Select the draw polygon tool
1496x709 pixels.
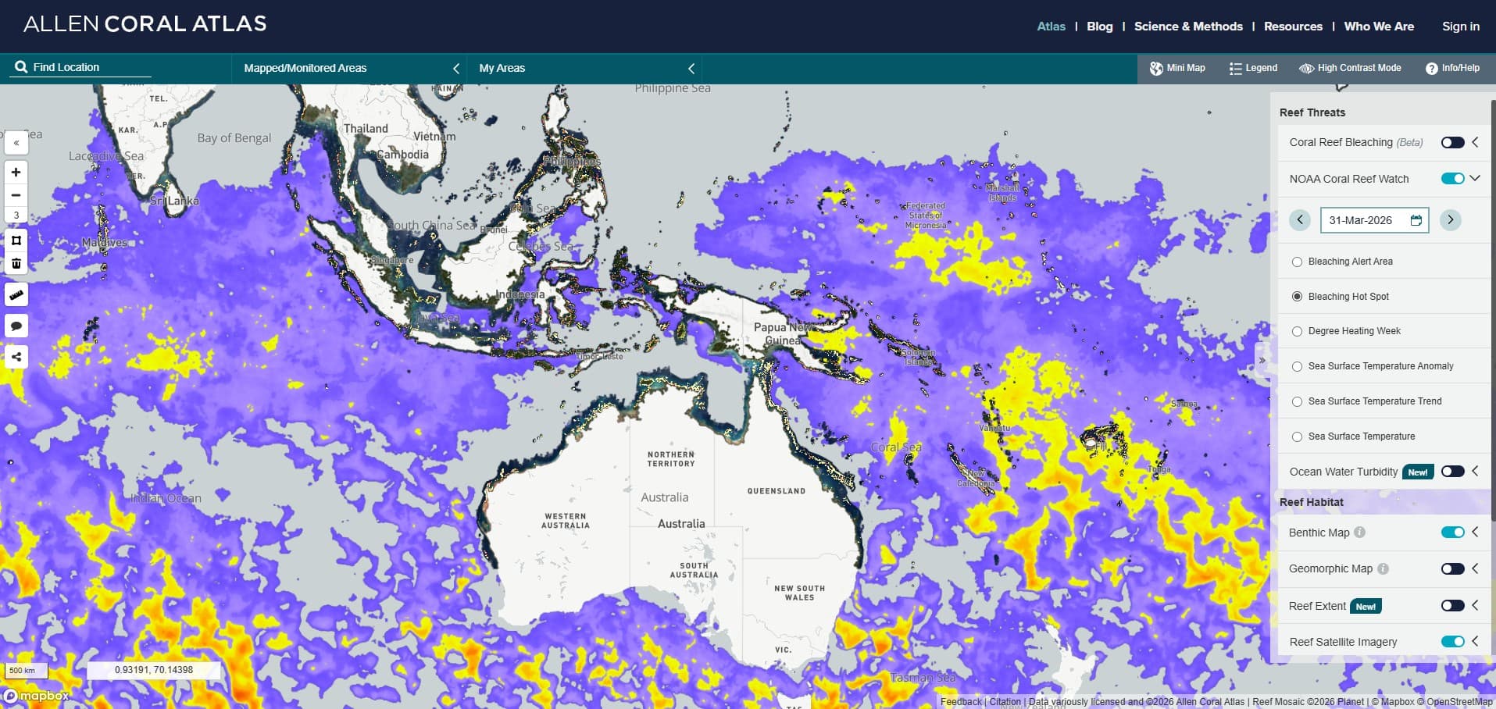point(16,240)
